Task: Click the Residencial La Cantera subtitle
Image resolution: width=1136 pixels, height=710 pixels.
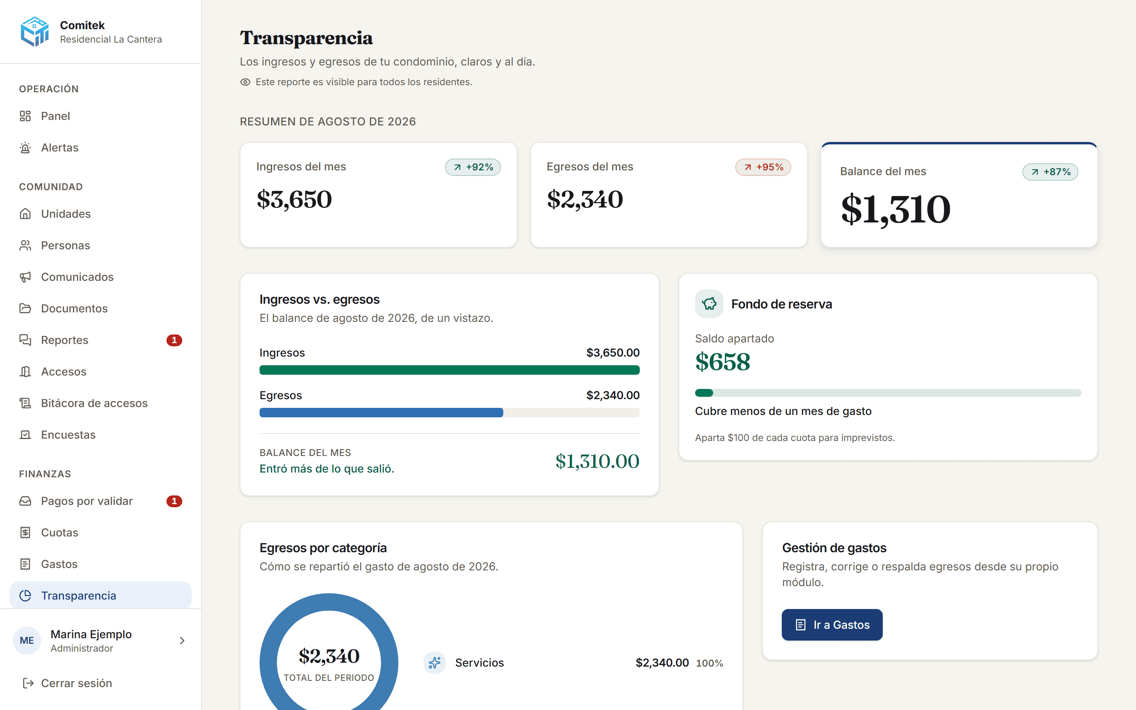Action: pos(111,39)
